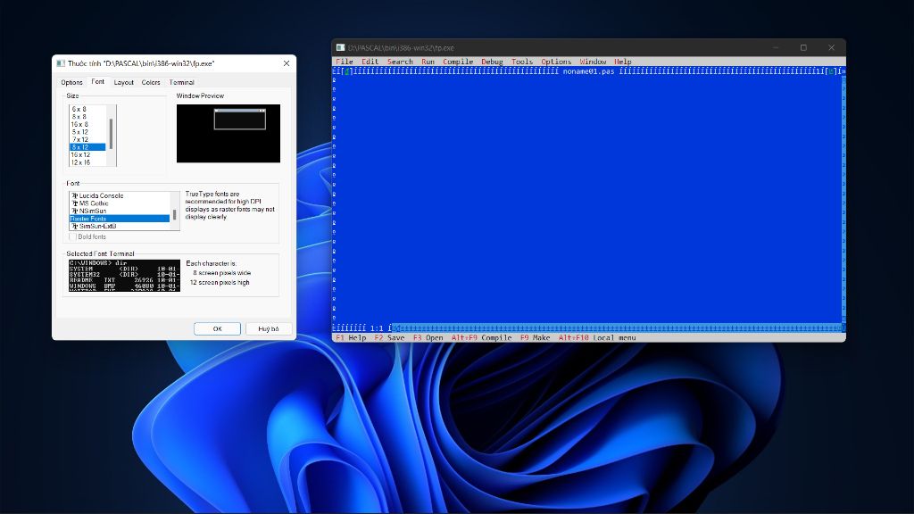Open the Terminal tab
Viewport: 914px width, 514px height.
click(181, 82)
